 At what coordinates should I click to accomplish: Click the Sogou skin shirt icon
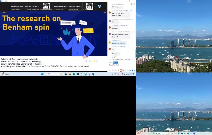coord(132,71)
